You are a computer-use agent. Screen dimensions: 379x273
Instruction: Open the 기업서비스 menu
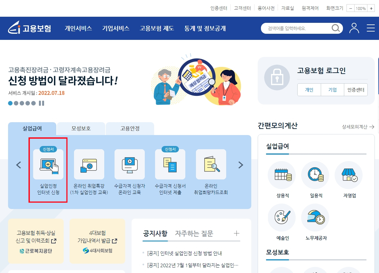(x=116, y=28)
